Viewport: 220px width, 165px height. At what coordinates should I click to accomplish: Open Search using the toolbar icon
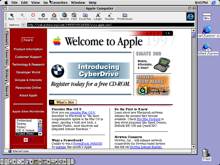click(64, 17)
